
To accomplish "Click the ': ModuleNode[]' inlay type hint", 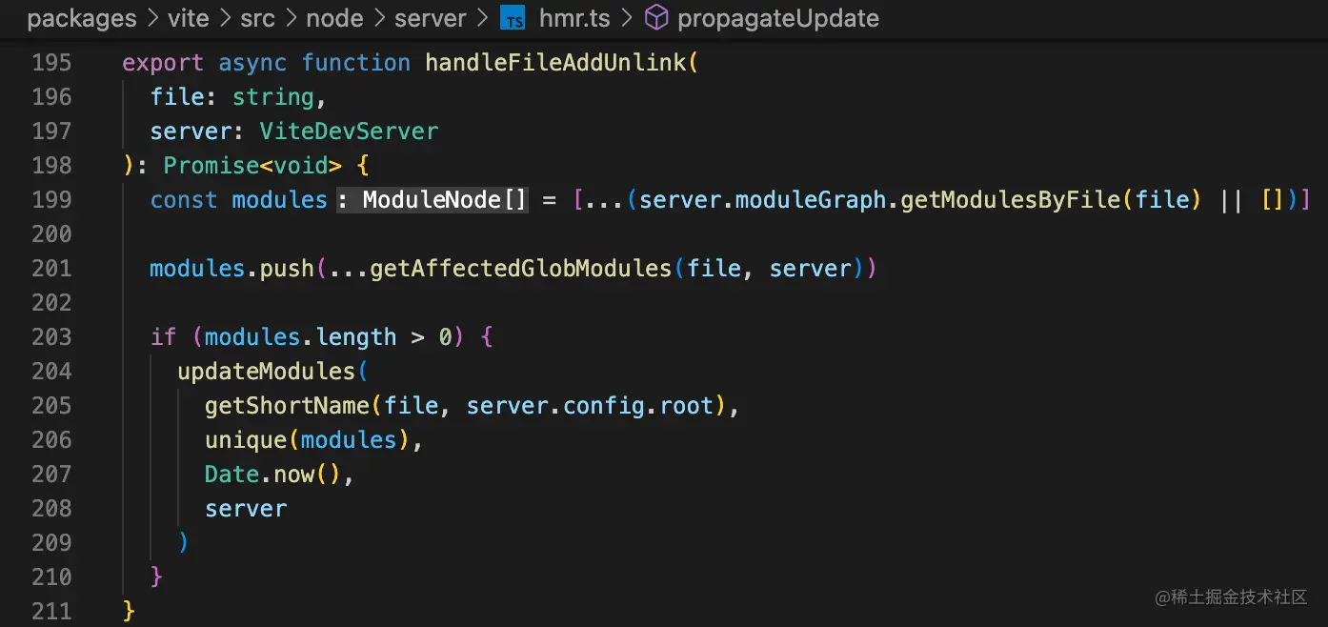I will tap(432, 200).
